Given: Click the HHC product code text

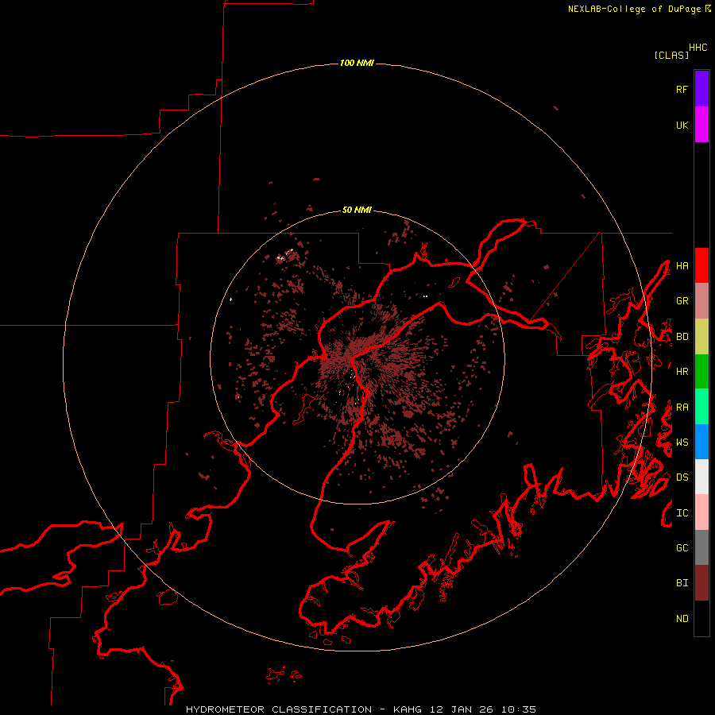Looking at the screenshot, I should point(698,48).
